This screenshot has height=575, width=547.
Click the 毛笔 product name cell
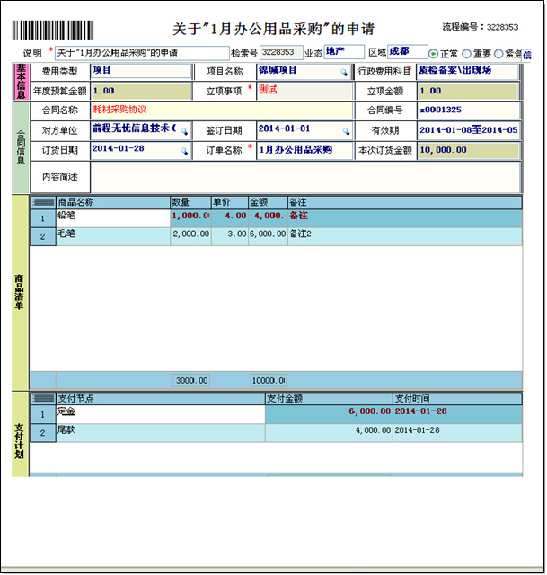113,237
